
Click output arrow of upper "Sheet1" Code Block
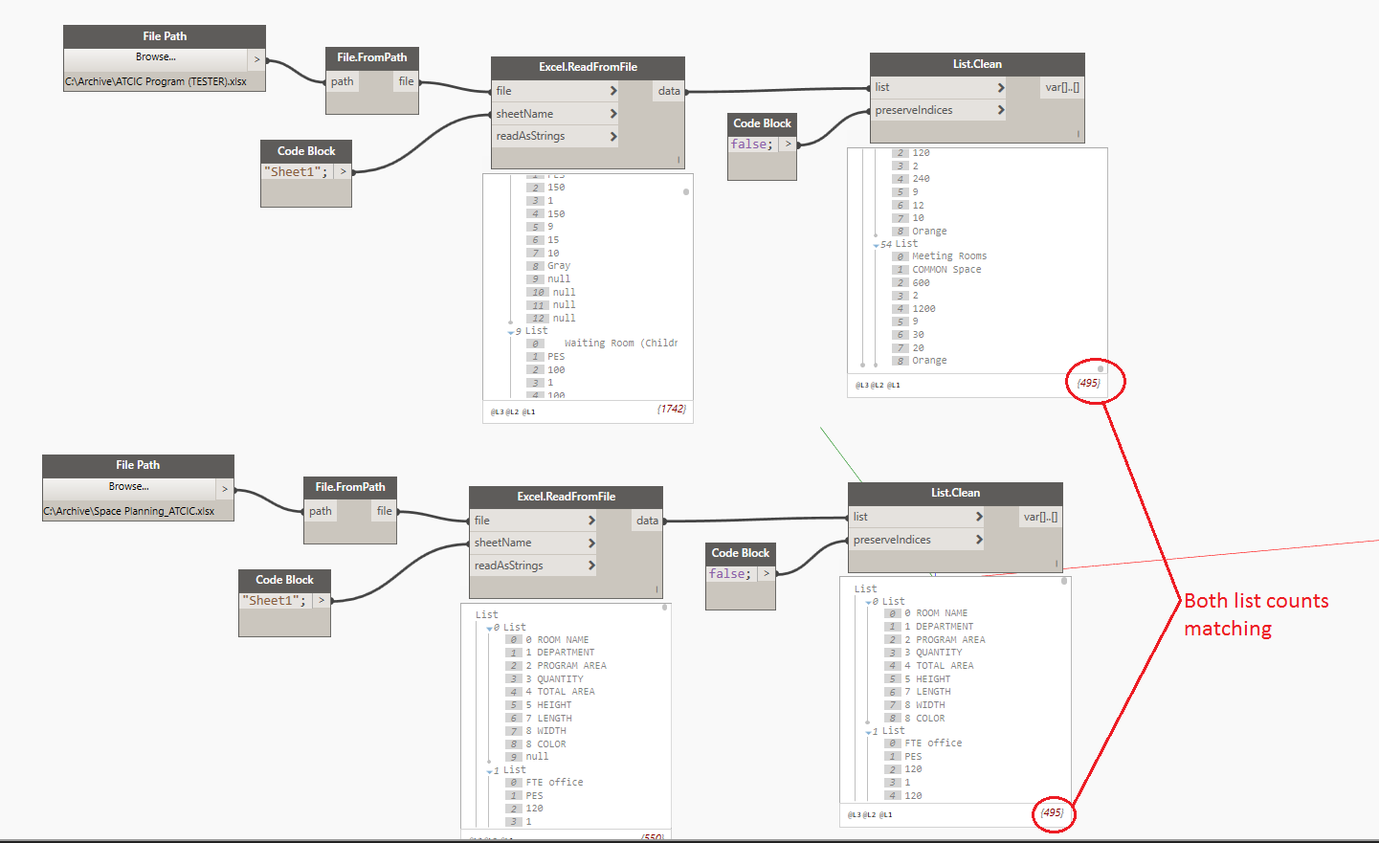tap(343, 172)
